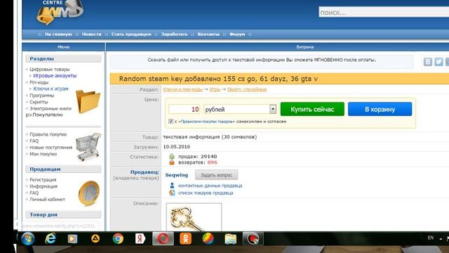Follow the first breadcrumb link in Раздел
The height and width of the screenshot is (253, 449).
pos(183,89)
